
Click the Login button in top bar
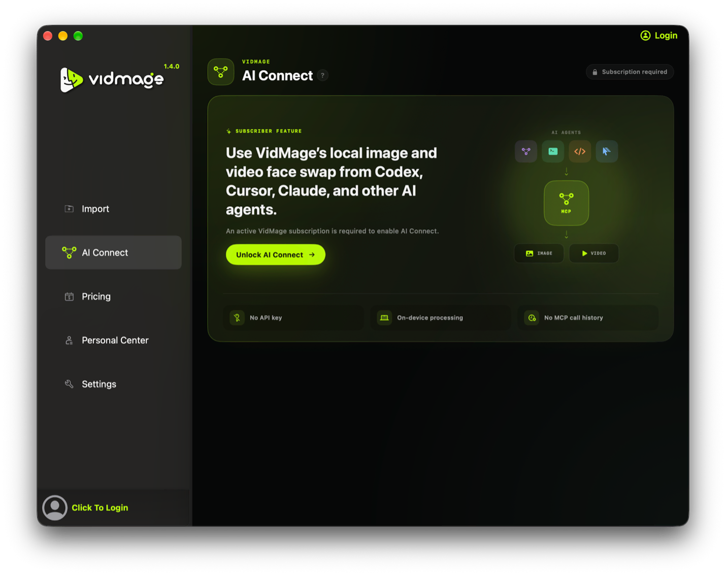tap(659, 36)
